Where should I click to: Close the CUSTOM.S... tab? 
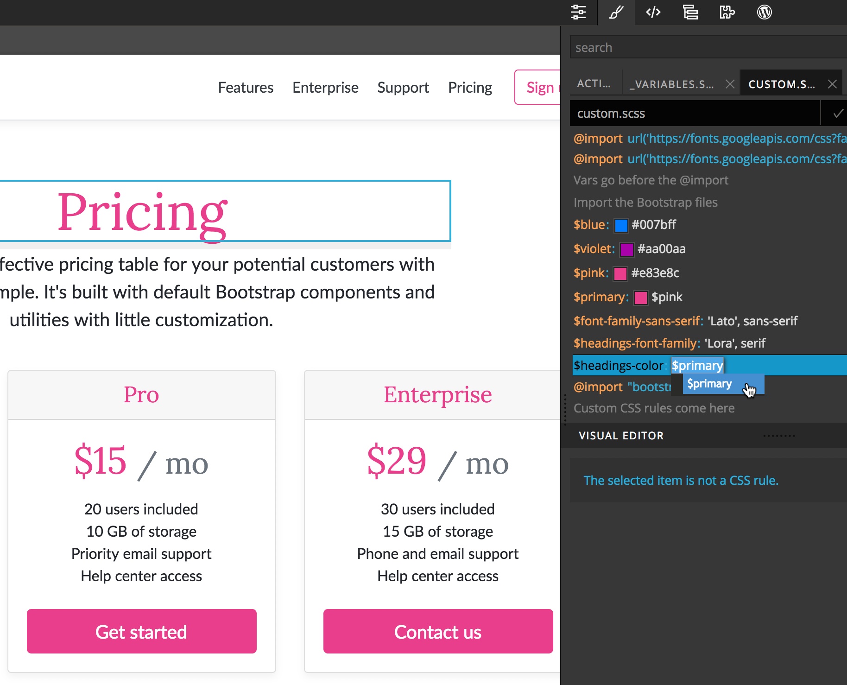pos(832,84)
